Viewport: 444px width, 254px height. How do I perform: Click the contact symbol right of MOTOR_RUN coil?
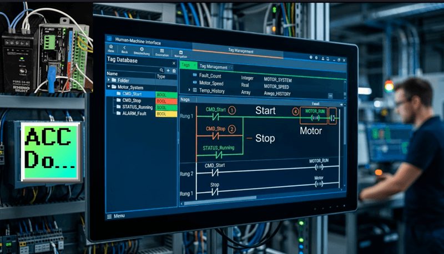pyautogui.click(x=332, y=118)
